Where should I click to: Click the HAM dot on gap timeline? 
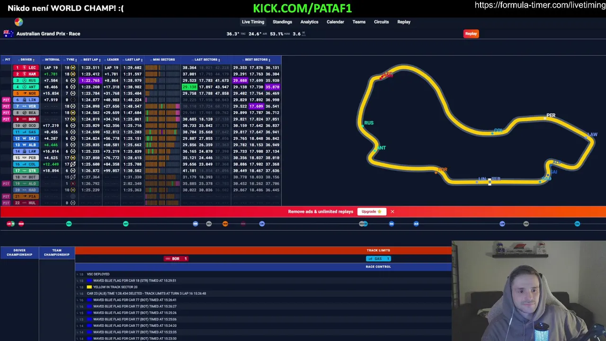21,224
